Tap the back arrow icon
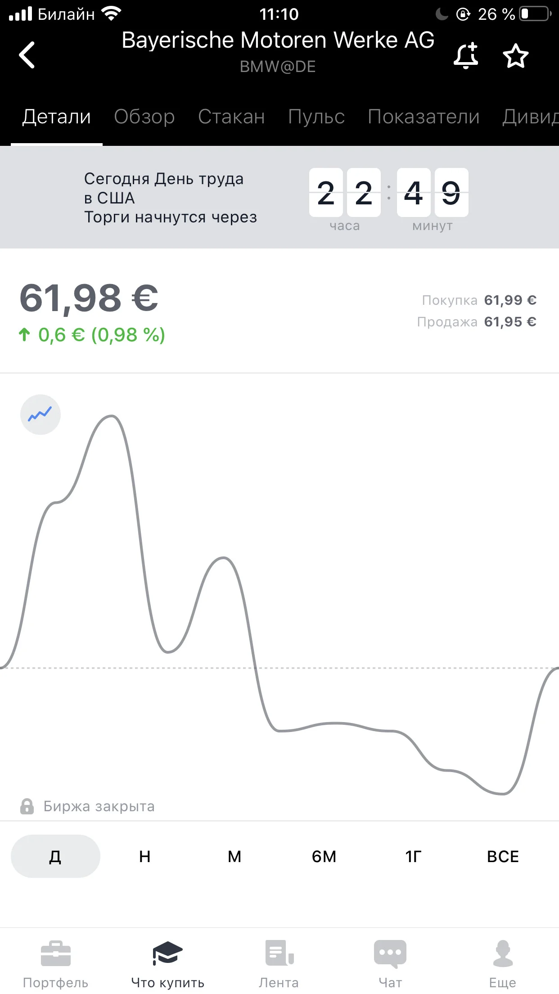559x994 pixels. [27, 55]
